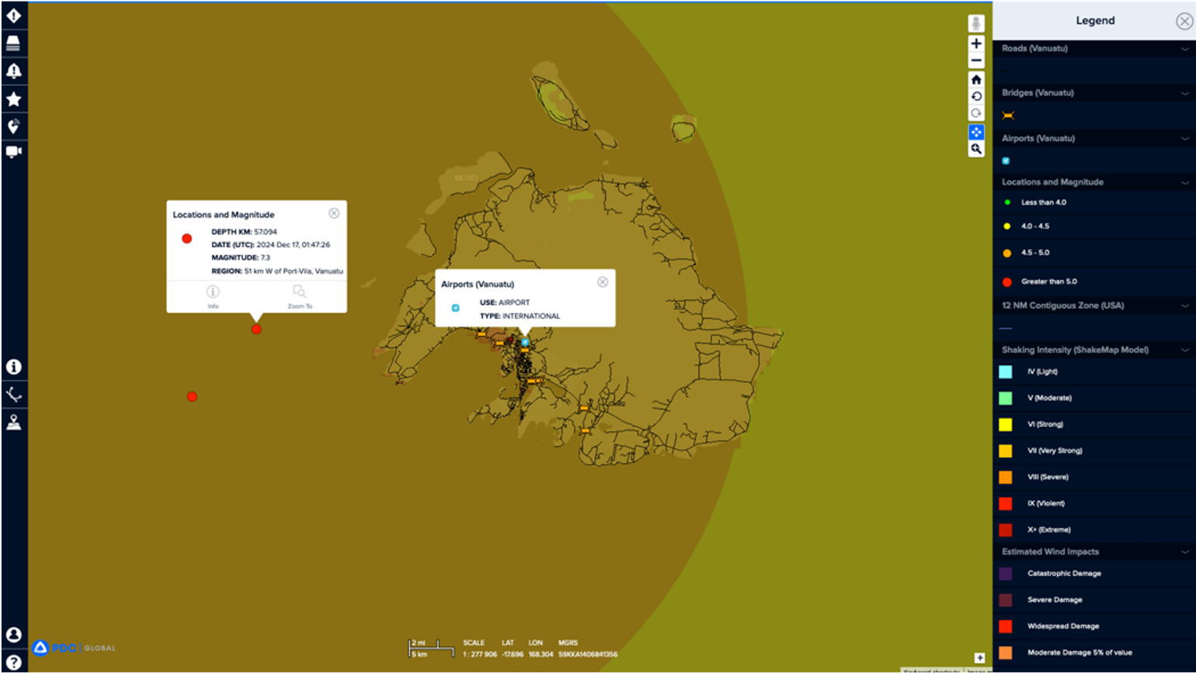The height and width of the screenshot is (673, 1196).
Task: Click Info in the earthquake popup
Action: [213, 297]
